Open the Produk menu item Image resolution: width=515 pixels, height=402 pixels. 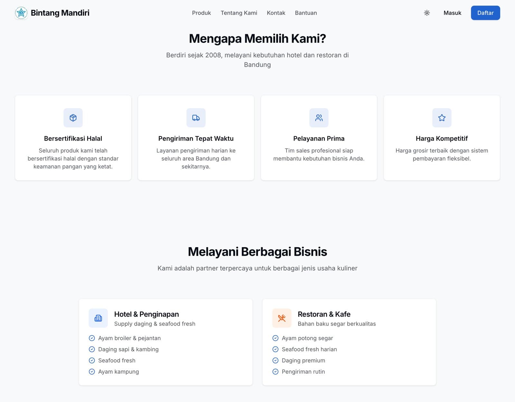(201, 13)
